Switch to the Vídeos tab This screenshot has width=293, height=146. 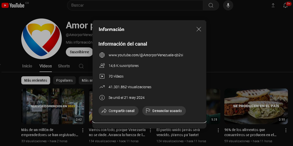click(x=46, y=66)
